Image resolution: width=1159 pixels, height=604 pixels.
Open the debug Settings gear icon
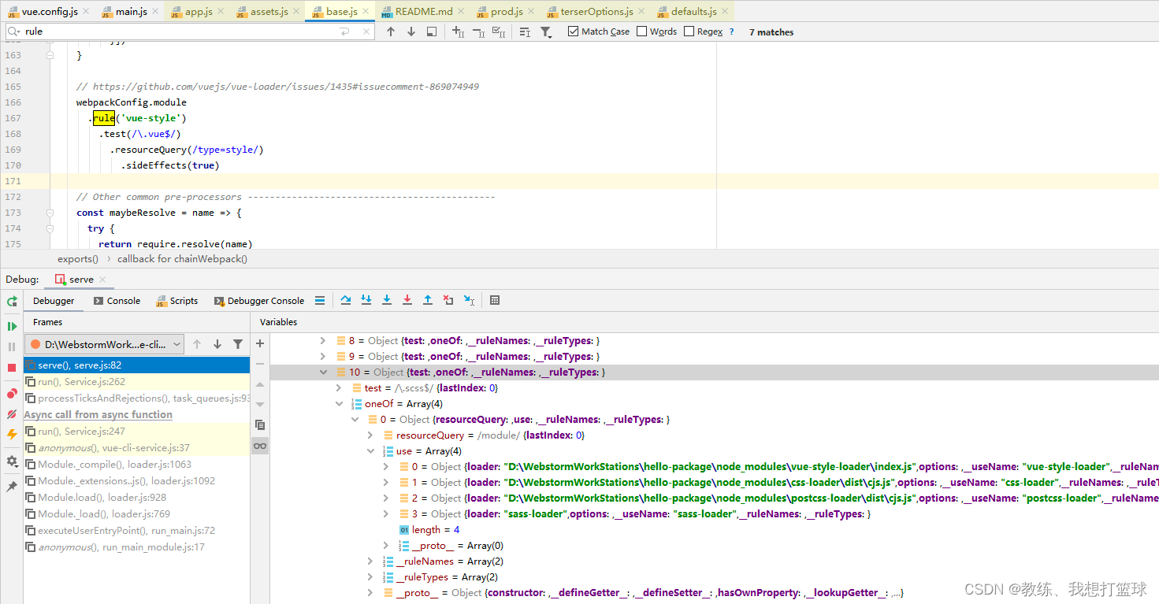coord(12,461)
